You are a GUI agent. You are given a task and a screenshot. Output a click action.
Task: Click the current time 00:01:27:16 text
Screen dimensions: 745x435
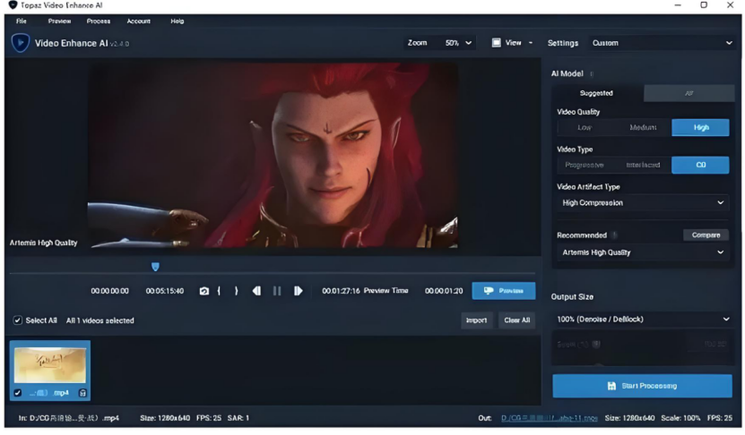[x=341, y=291]
